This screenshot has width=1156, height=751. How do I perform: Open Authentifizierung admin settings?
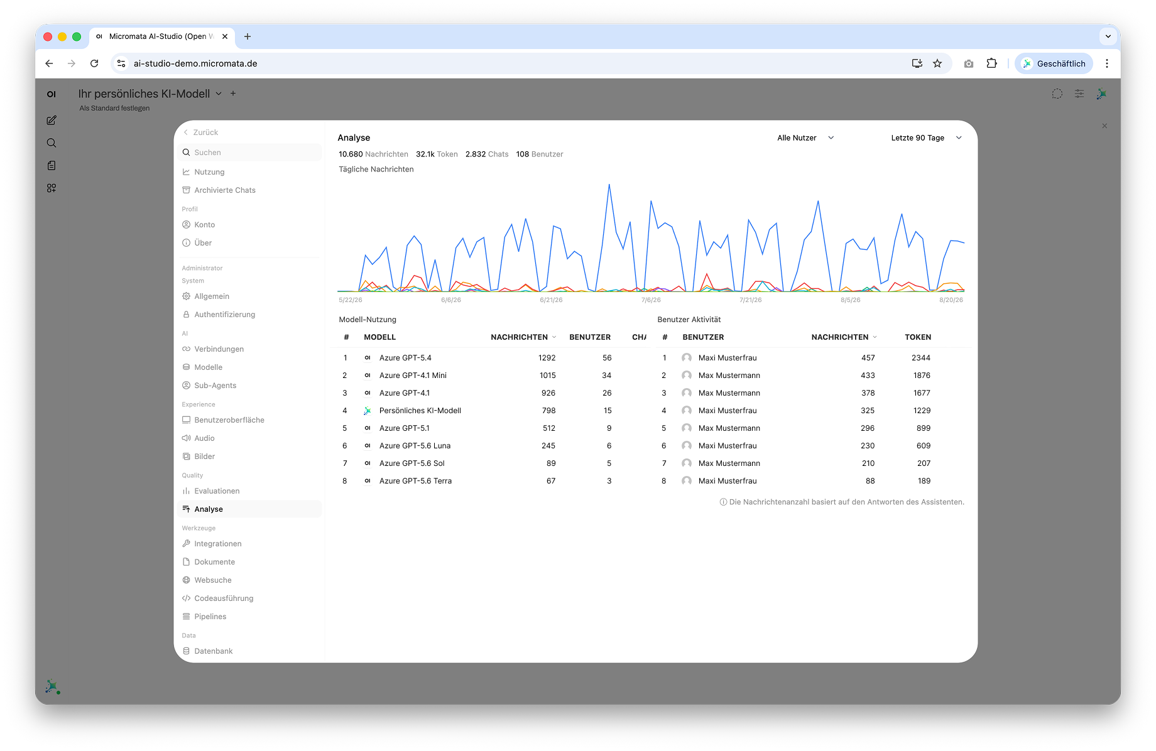tap(249, 315)
